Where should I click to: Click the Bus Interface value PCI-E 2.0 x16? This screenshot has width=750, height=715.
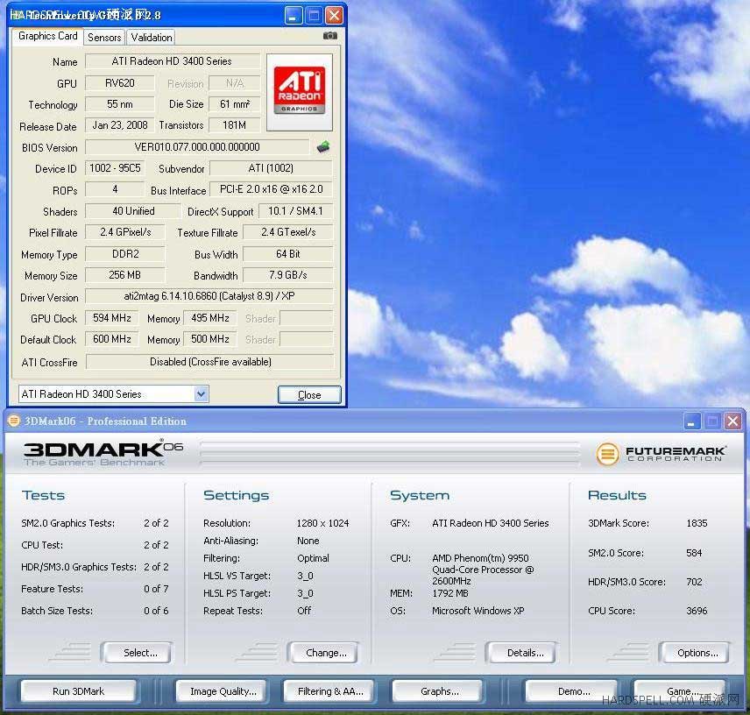coord(272,189)
